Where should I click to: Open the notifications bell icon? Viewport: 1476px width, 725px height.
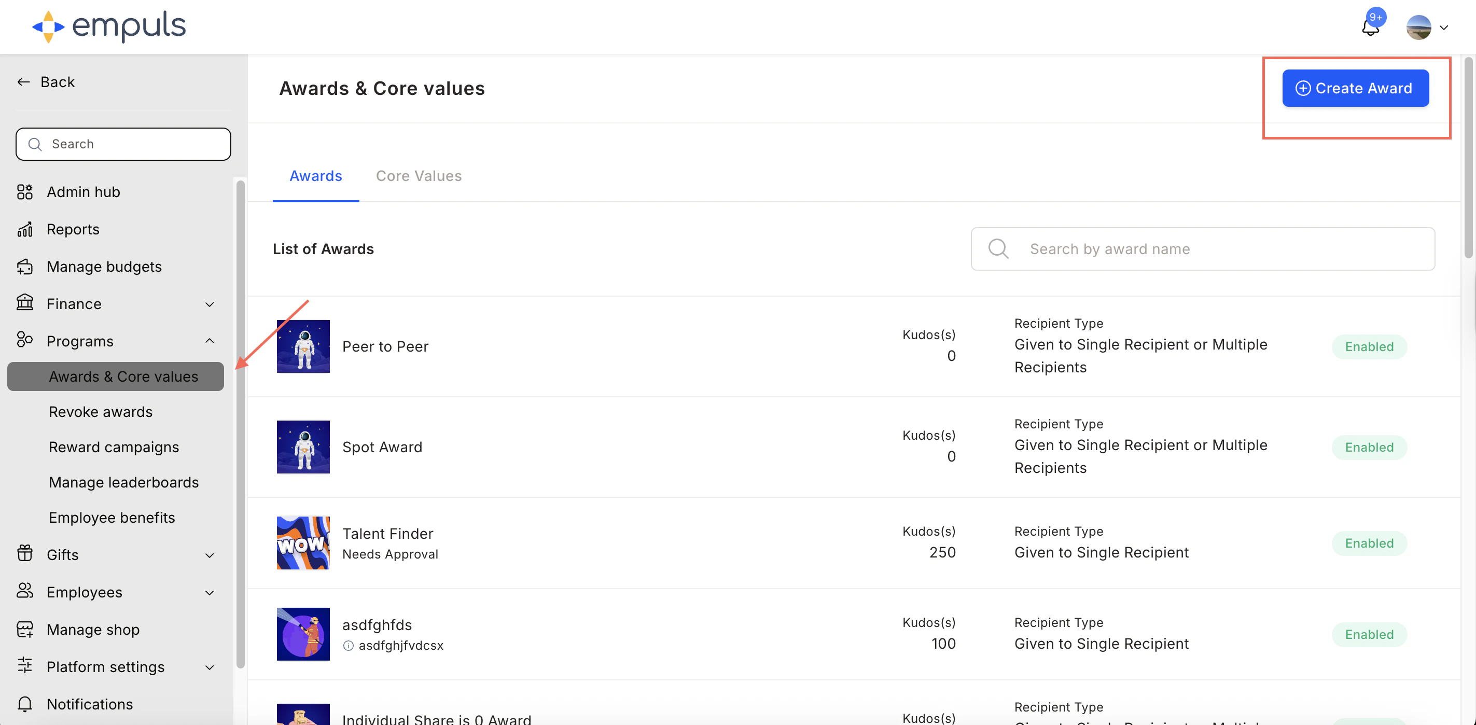click(1370, 27)
